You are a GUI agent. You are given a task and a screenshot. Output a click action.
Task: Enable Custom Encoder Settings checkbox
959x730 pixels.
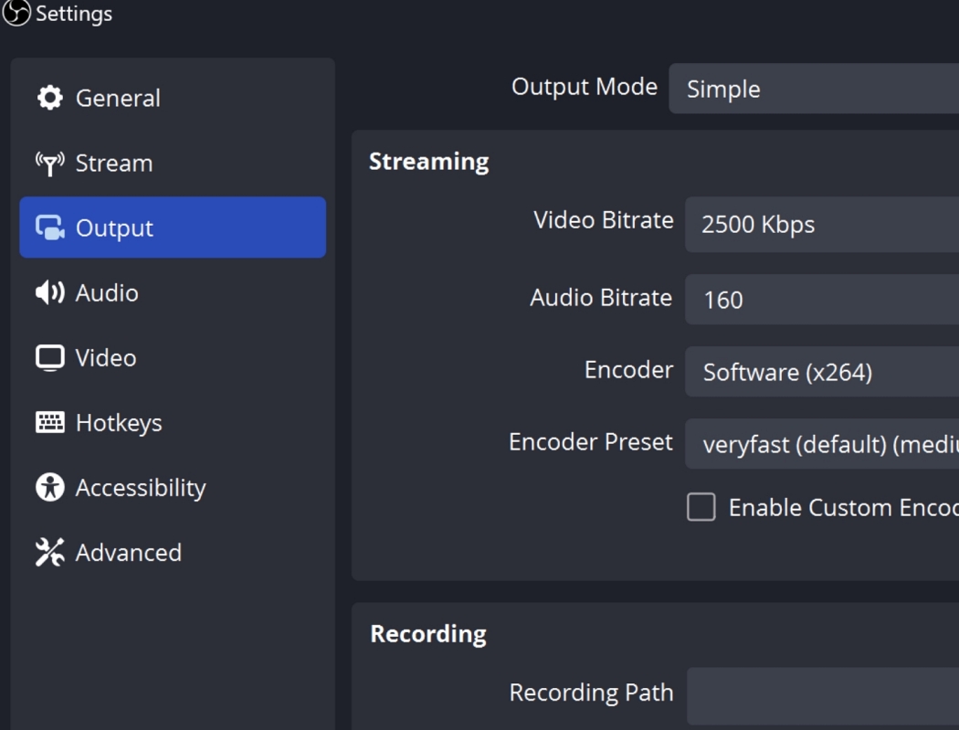click(701, 507)
